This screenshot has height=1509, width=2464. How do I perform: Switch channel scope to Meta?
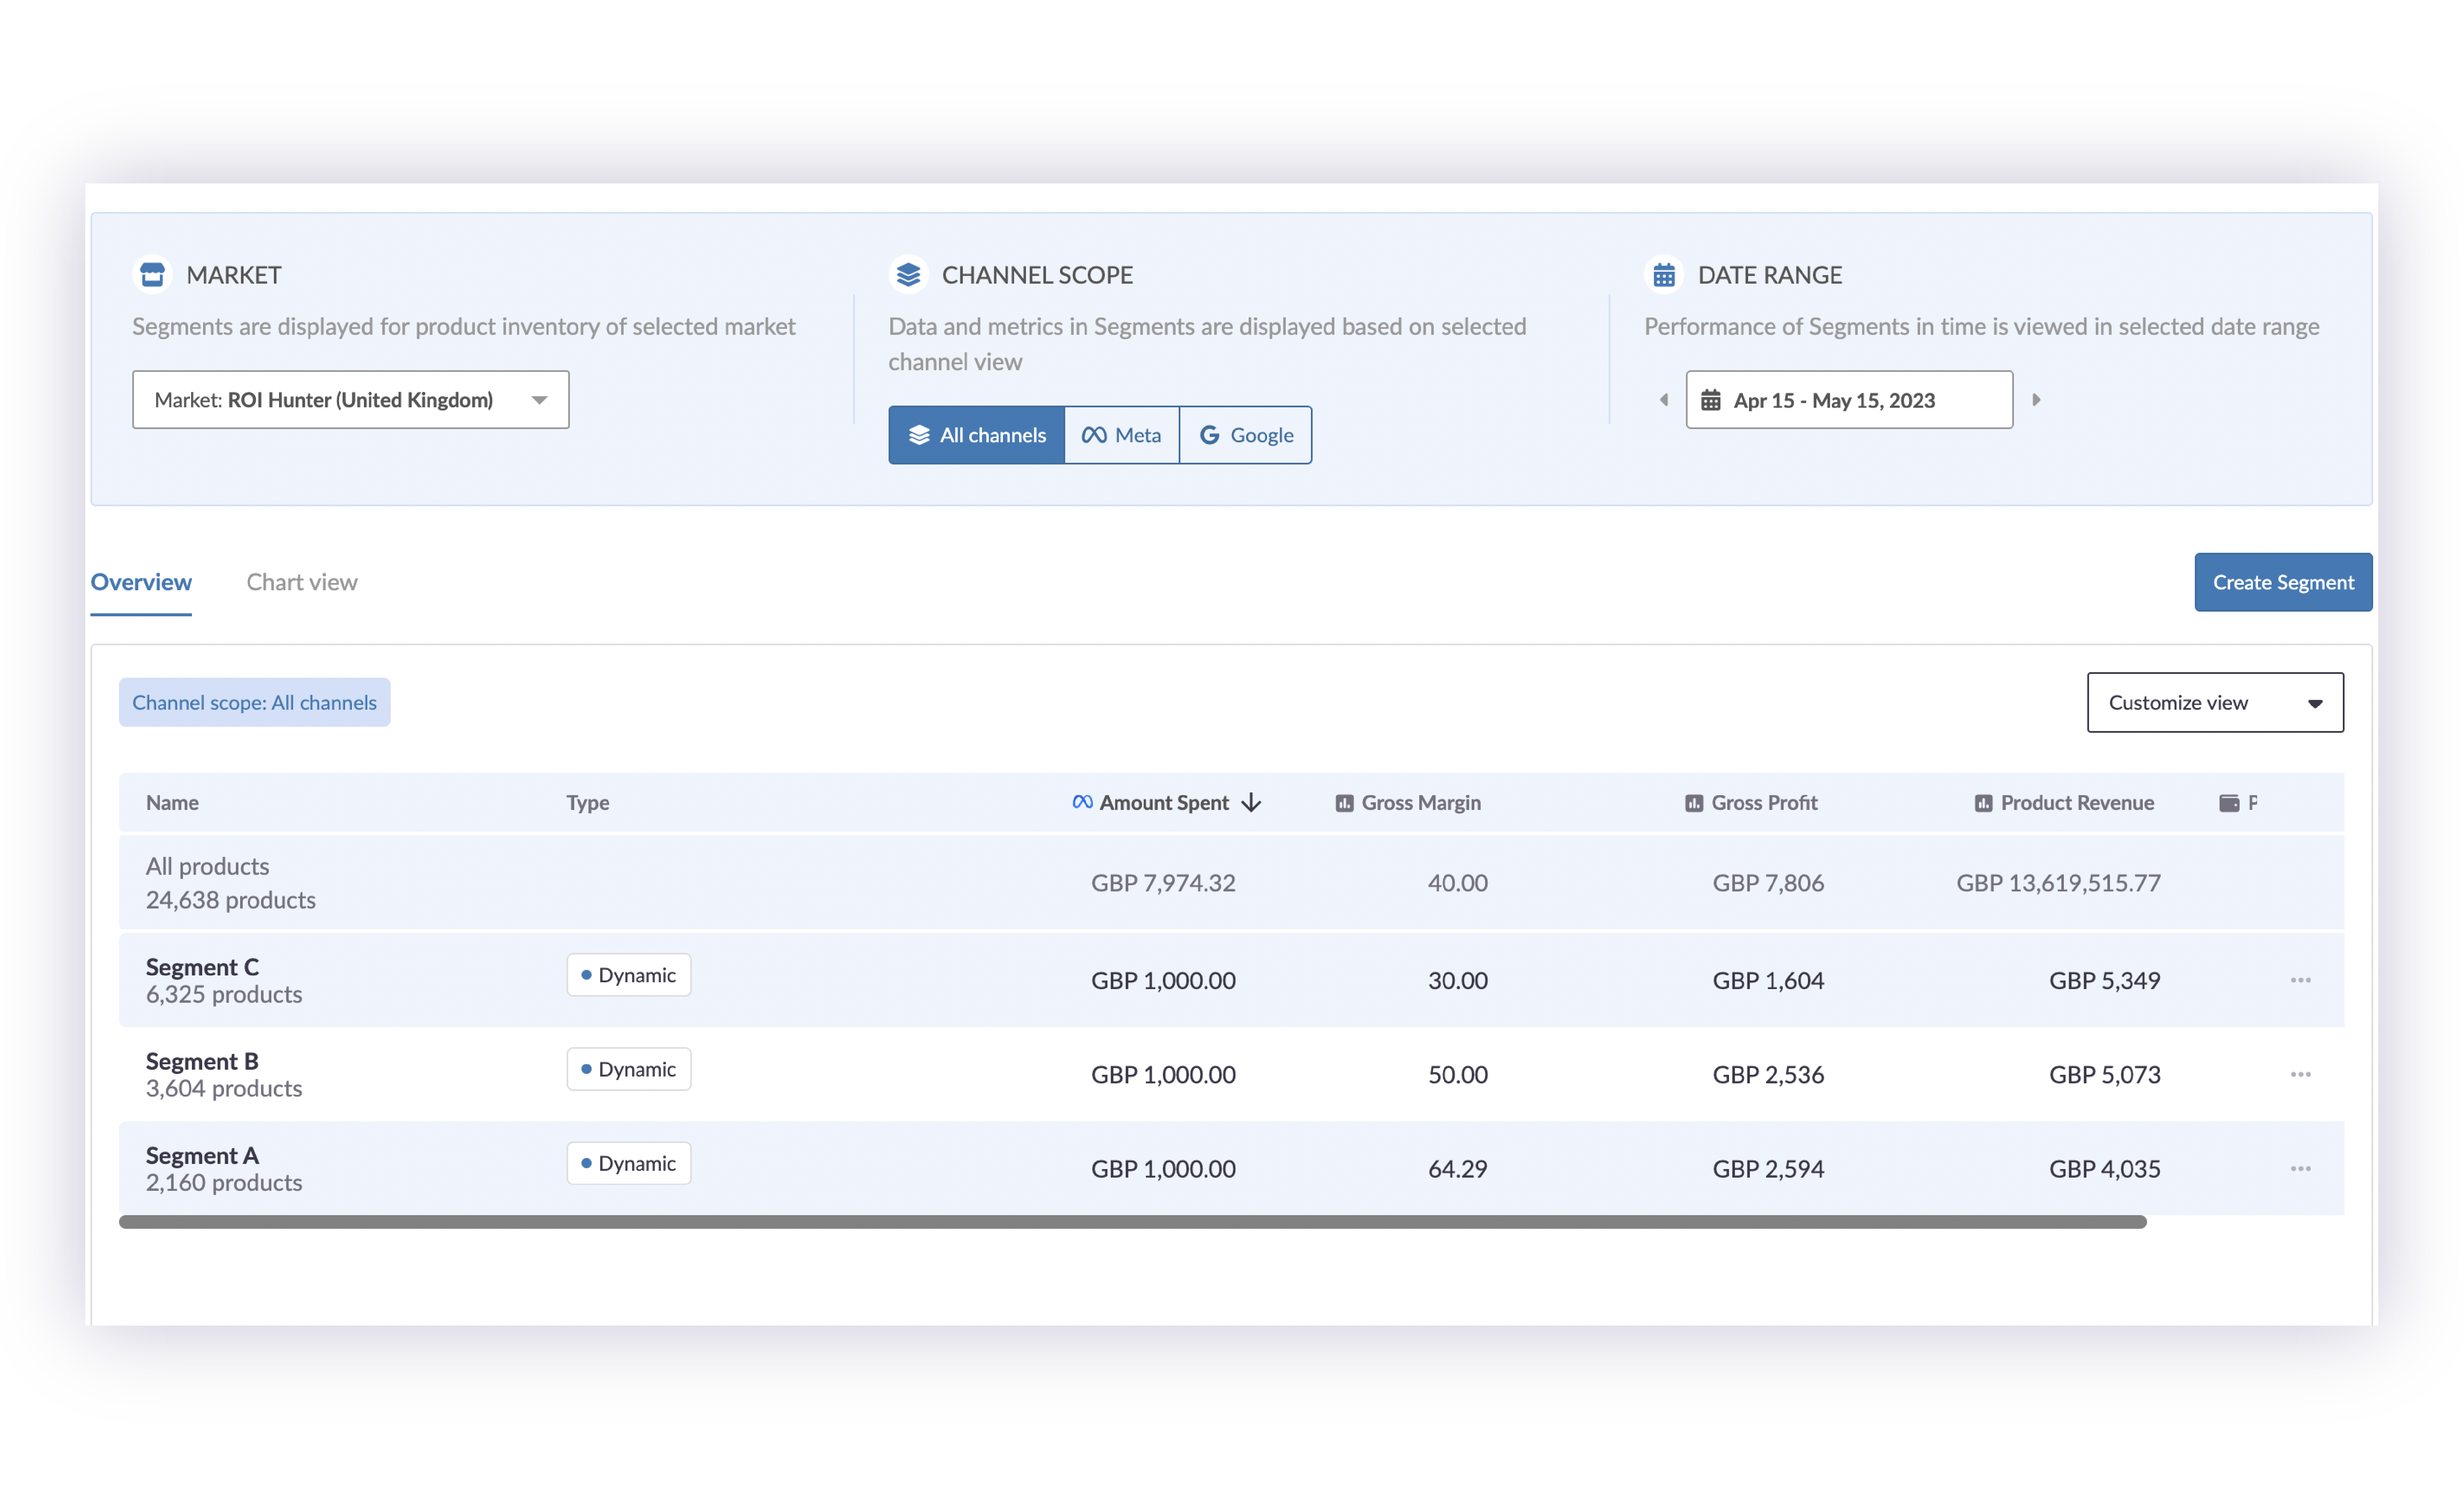click(x=1122, y=434)
